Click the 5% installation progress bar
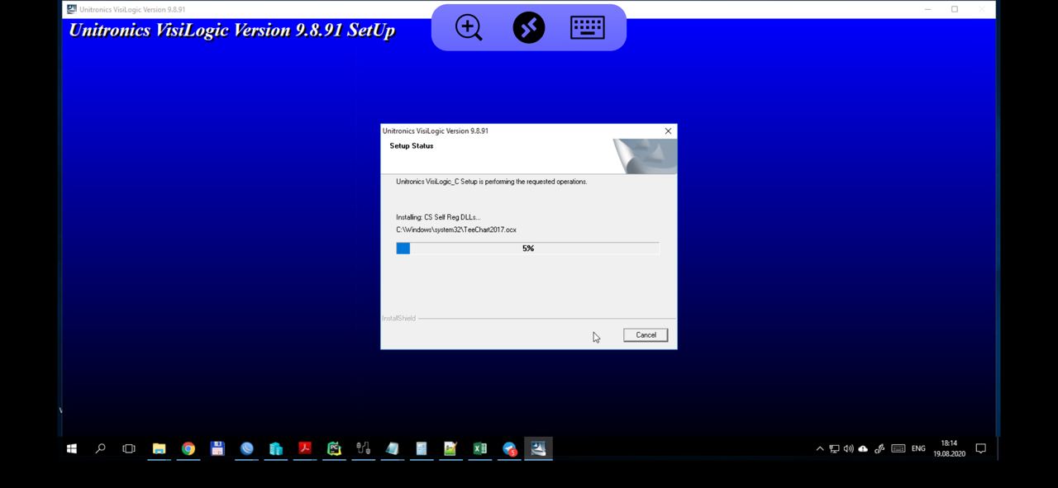Image resolution: width=1058 pixels, height=488 pixels. [x=527, y=249]
